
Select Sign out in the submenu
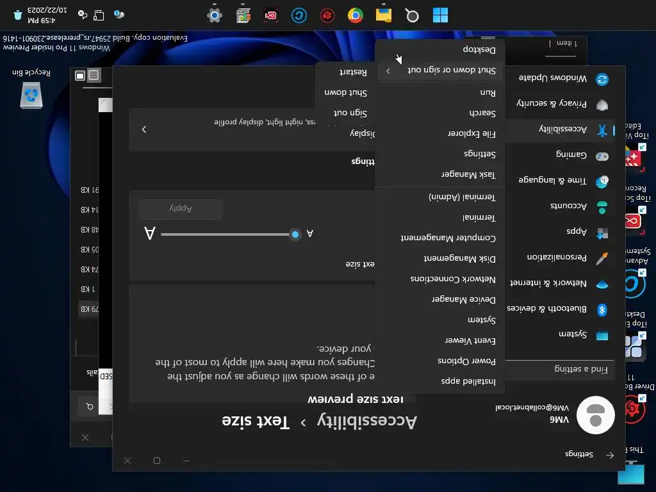click(x=345, y=113)
